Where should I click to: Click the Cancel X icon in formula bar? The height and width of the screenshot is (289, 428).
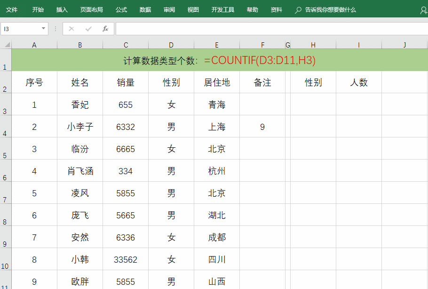(x=71, y=29)
